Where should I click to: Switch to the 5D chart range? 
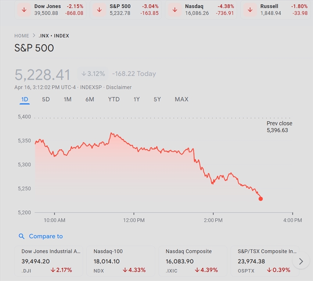click(46, 100)
